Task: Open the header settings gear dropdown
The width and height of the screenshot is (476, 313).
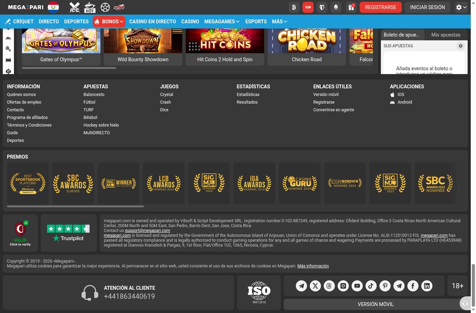Action: point(461,7)
